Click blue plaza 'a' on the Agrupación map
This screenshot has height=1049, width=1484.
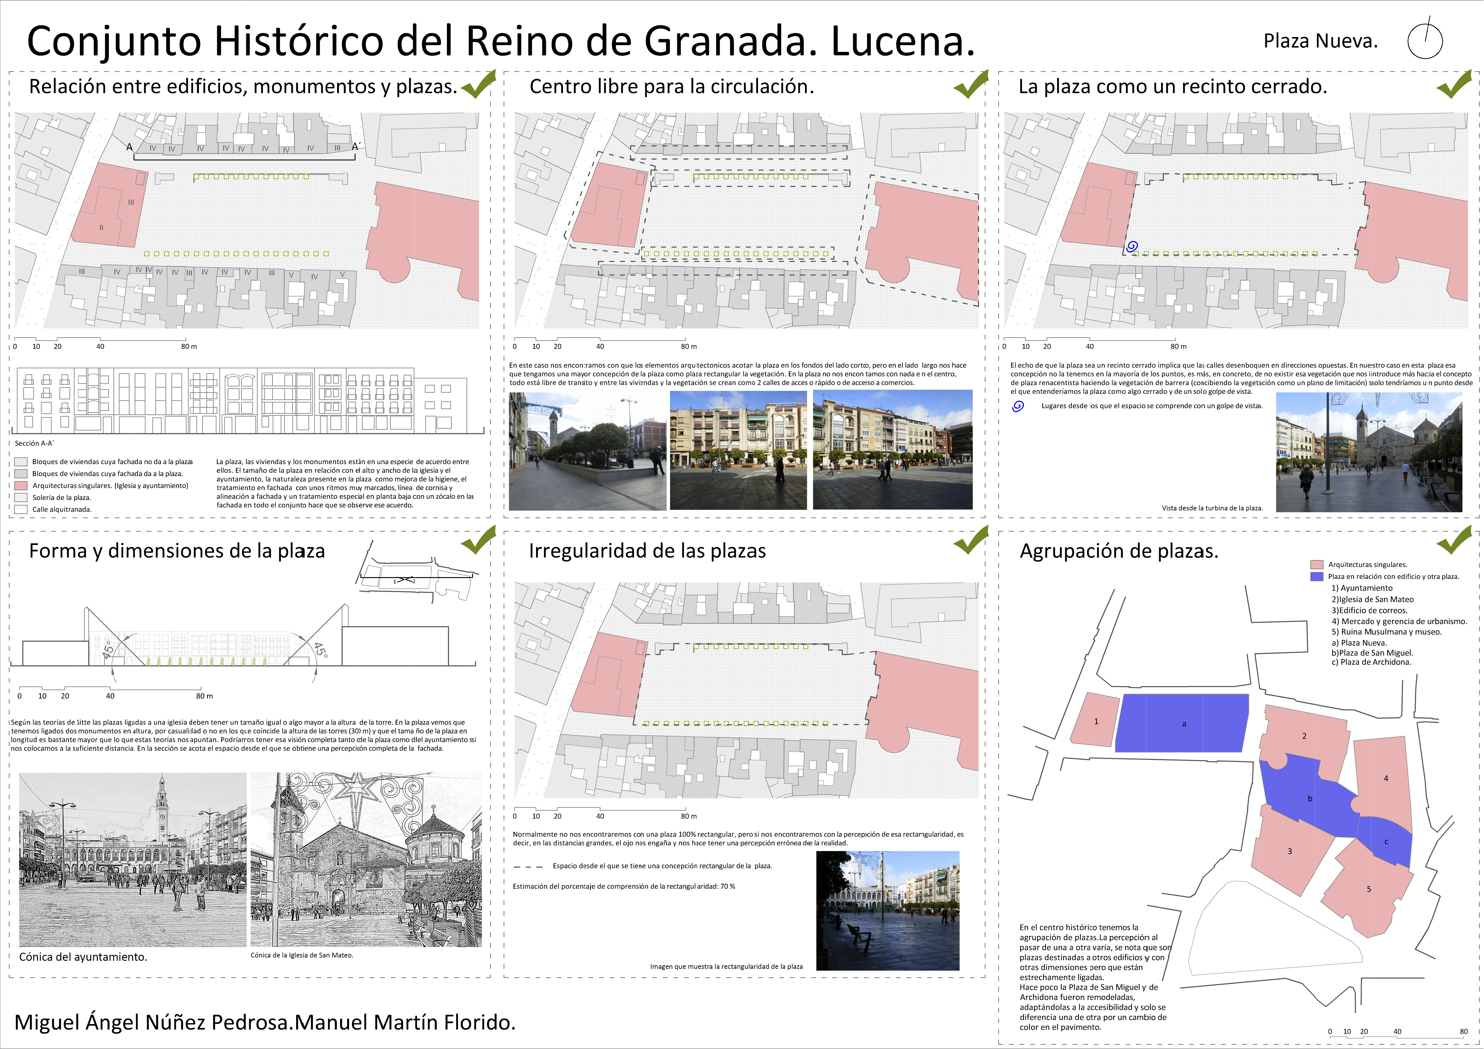pyautogui.click(x=1182, y=723)
